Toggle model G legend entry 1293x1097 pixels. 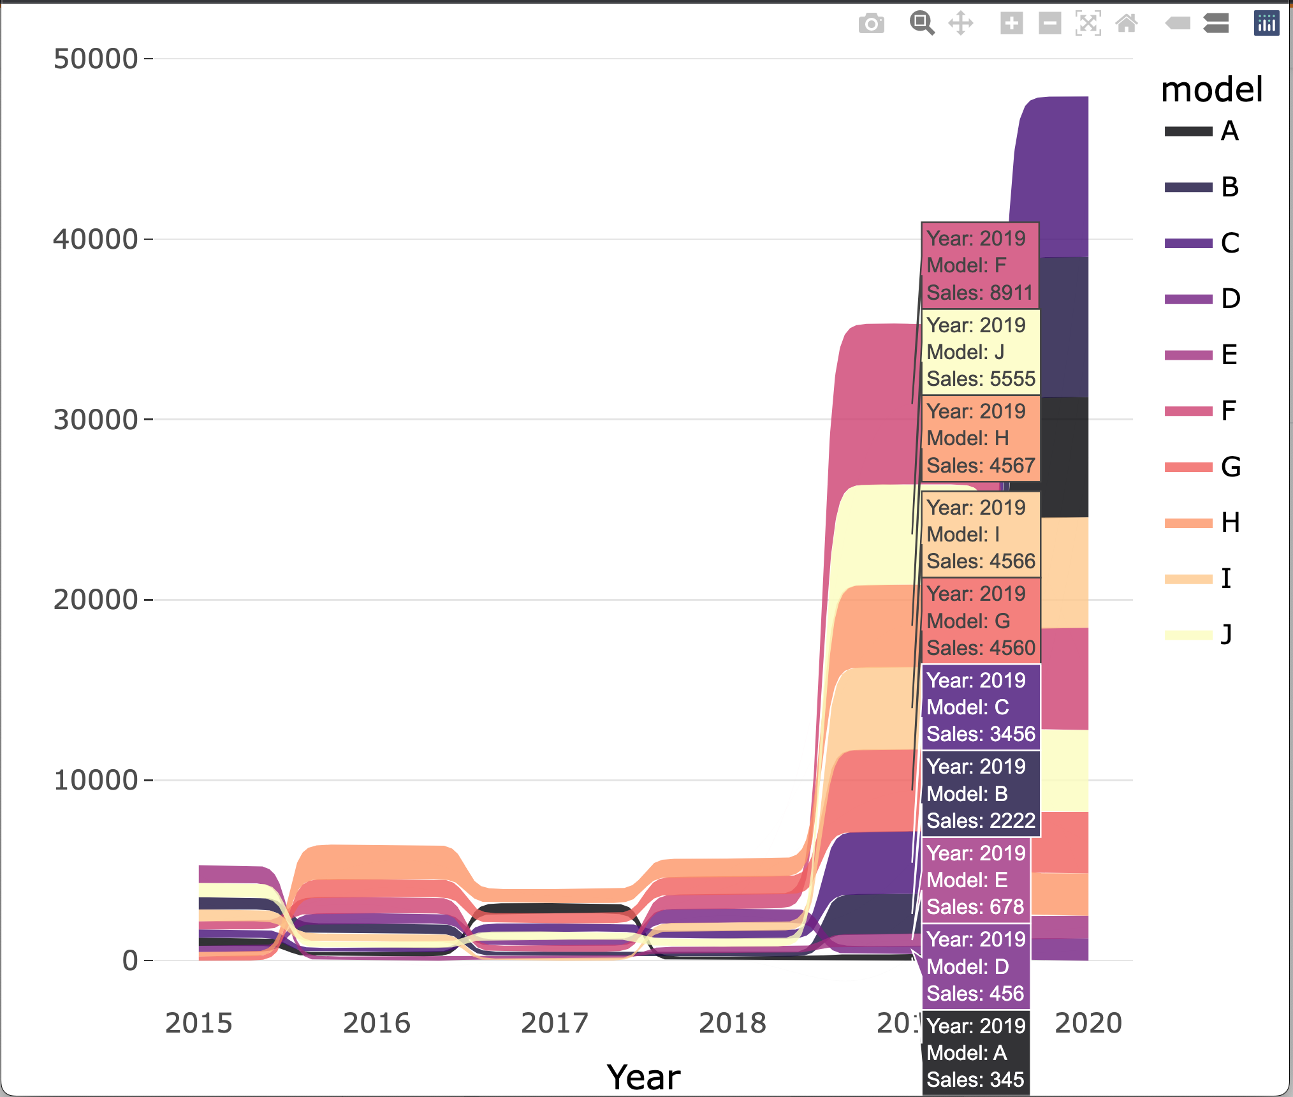(1202, 467)
